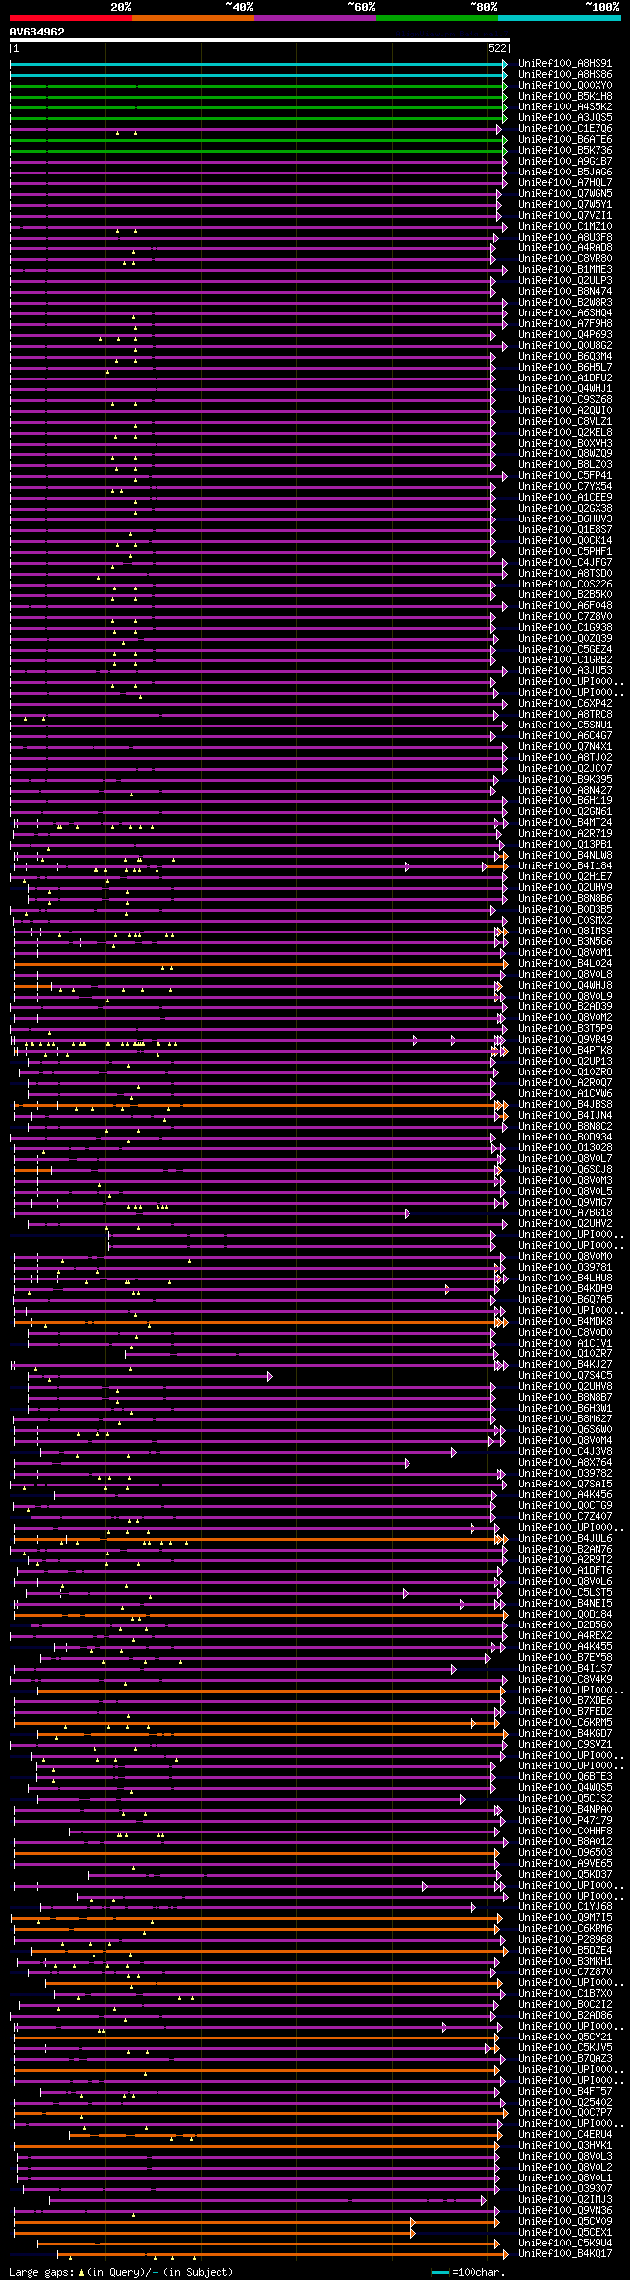Pick the UniRef100_Q4P693 row label
630x2280 pixels.
pos(565,335)
